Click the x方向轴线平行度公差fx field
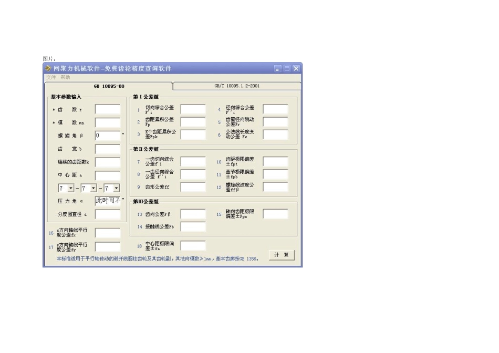 (108, 233)
